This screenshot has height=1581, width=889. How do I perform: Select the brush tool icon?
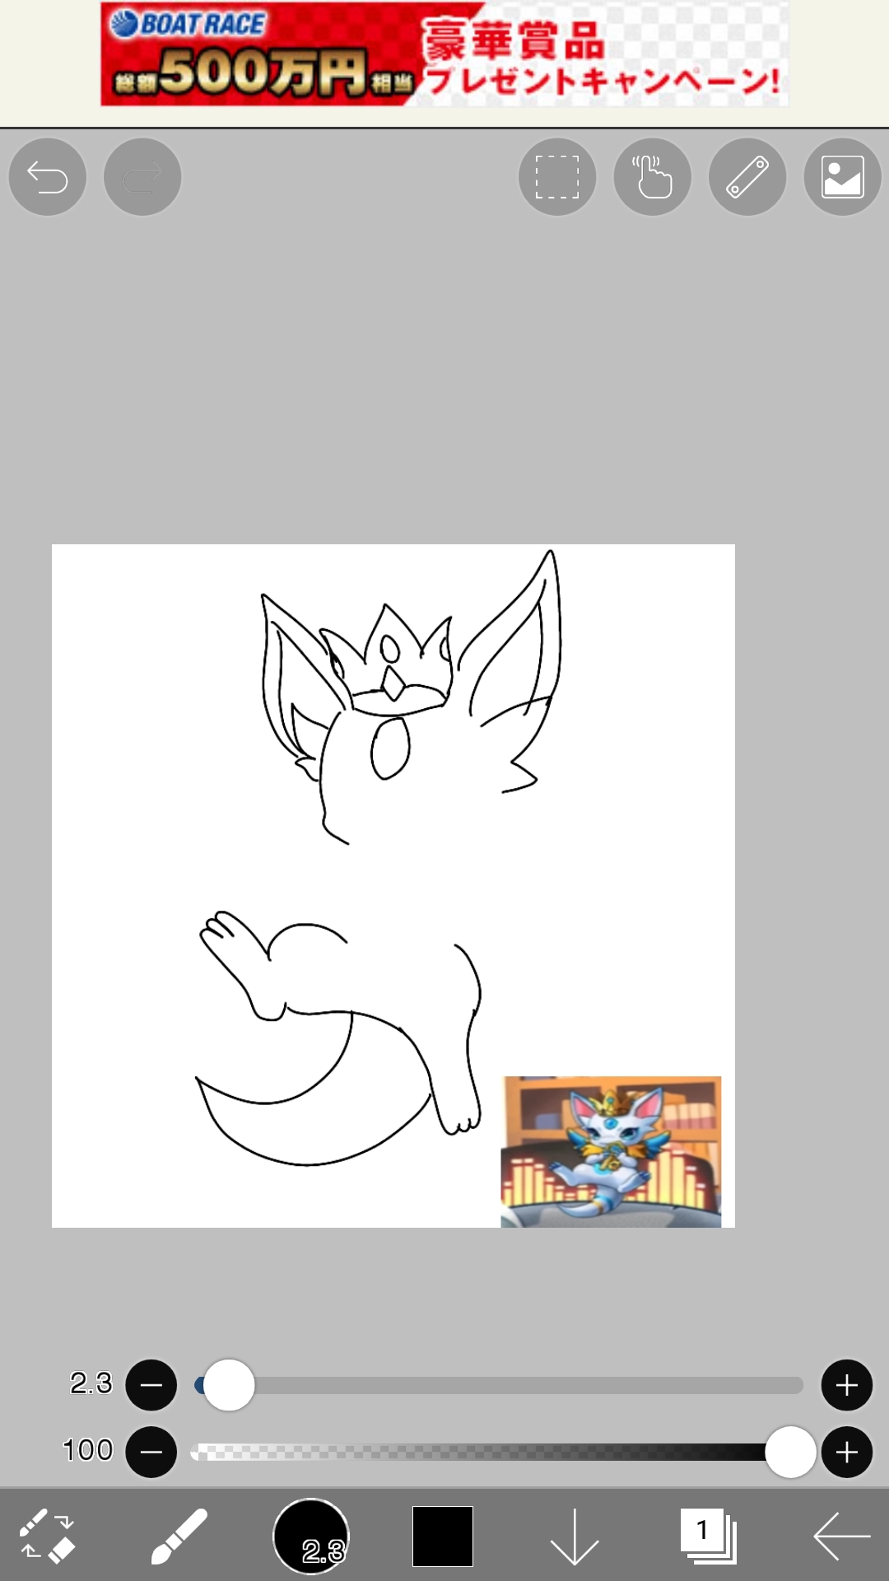coord(179,1536)
